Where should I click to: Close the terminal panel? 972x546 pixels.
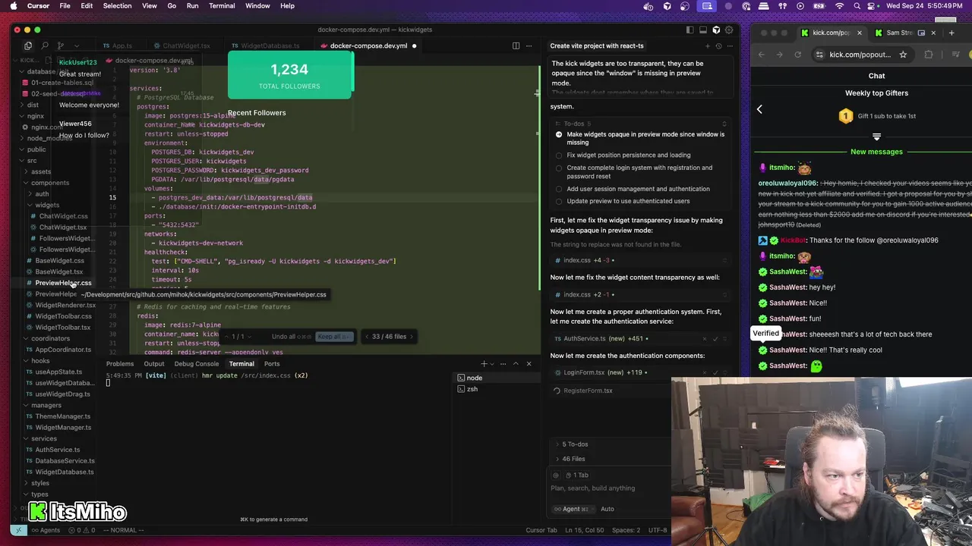[529, 363]
